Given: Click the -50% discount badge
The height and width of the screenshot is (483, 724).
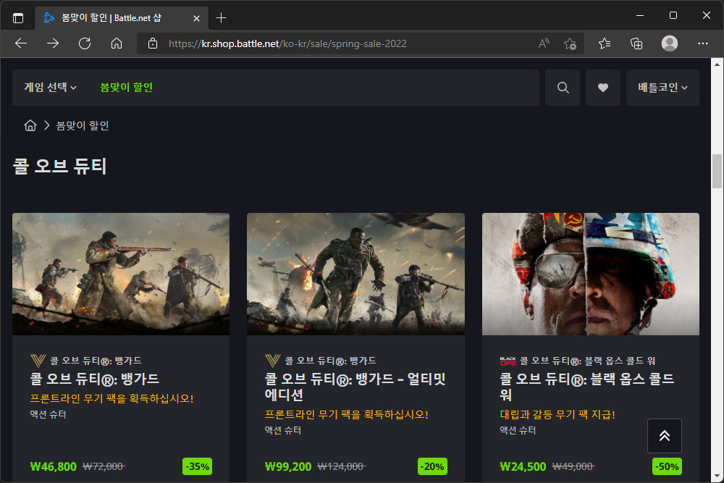Looking at the screenshot, I should [x=667, y=466].
